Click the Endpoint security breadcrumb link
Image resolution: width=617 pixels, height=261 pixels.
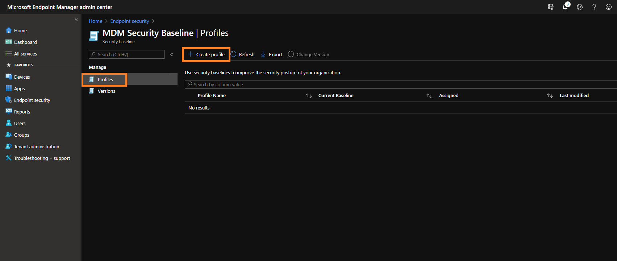pyautogui.click(x=130, y=21)
